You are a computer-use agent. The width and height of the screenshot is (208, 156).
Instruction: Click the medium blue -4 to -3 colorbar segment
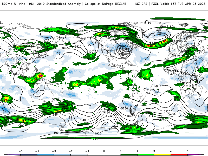[x=45, y=155]
